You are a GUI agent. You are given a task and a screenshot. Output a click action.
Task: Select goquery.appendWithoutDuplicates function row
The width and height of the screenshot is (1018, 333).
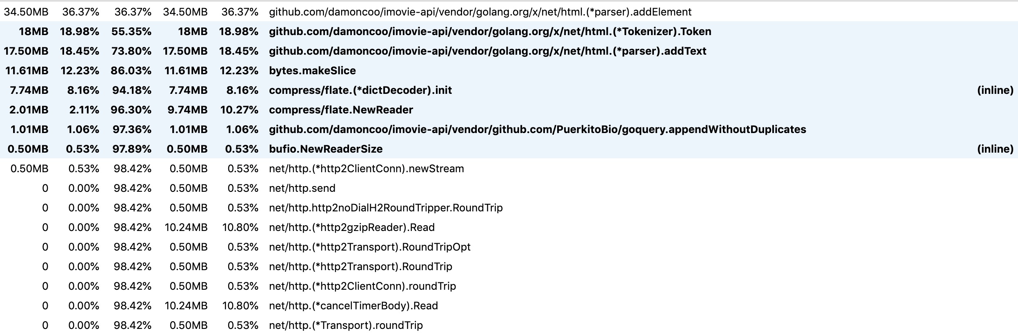(x=509, y=129)
